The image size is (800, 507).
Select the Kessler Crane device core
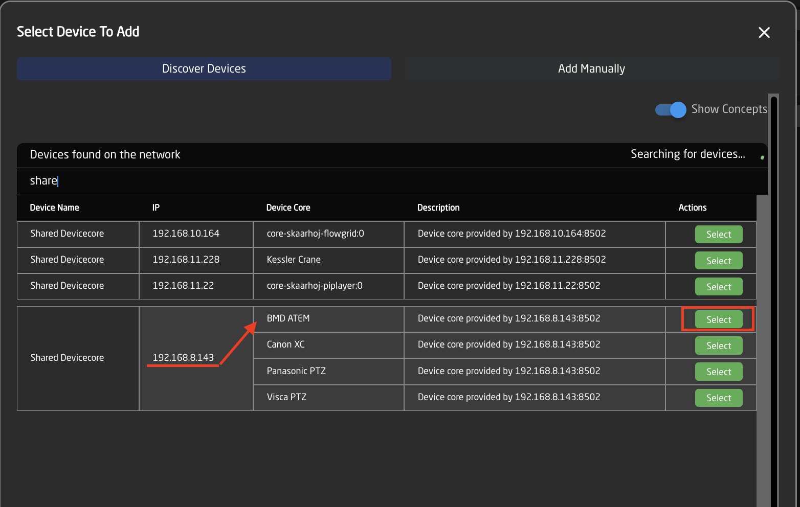(x=718, y=261)
